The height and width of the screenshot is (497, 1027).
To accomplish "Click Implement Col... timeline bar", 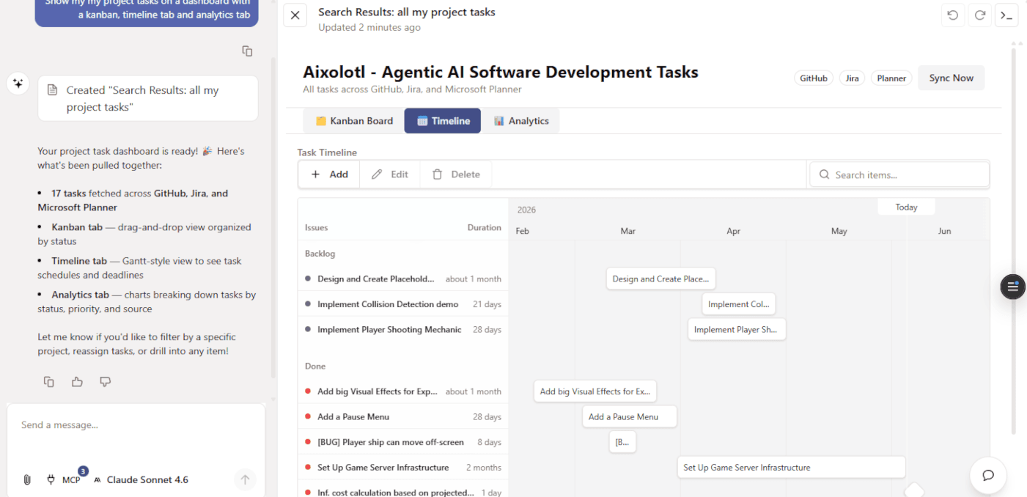I will point(738,304).
